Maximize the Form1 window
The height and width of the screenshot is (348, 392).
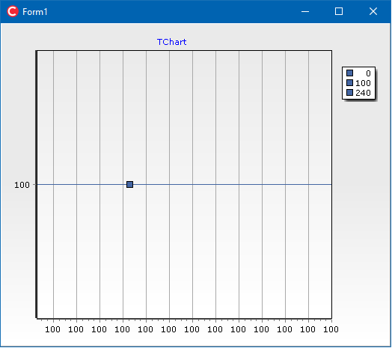(339, 11)
